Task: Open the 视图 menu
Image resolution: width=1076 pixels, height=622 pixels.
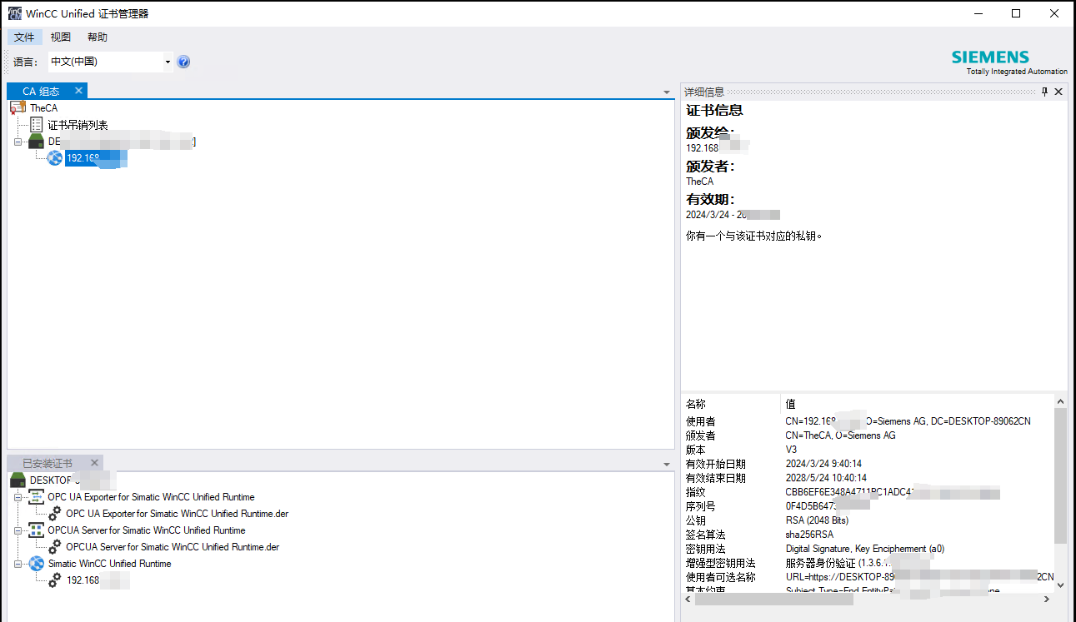Action: point(61,37)
